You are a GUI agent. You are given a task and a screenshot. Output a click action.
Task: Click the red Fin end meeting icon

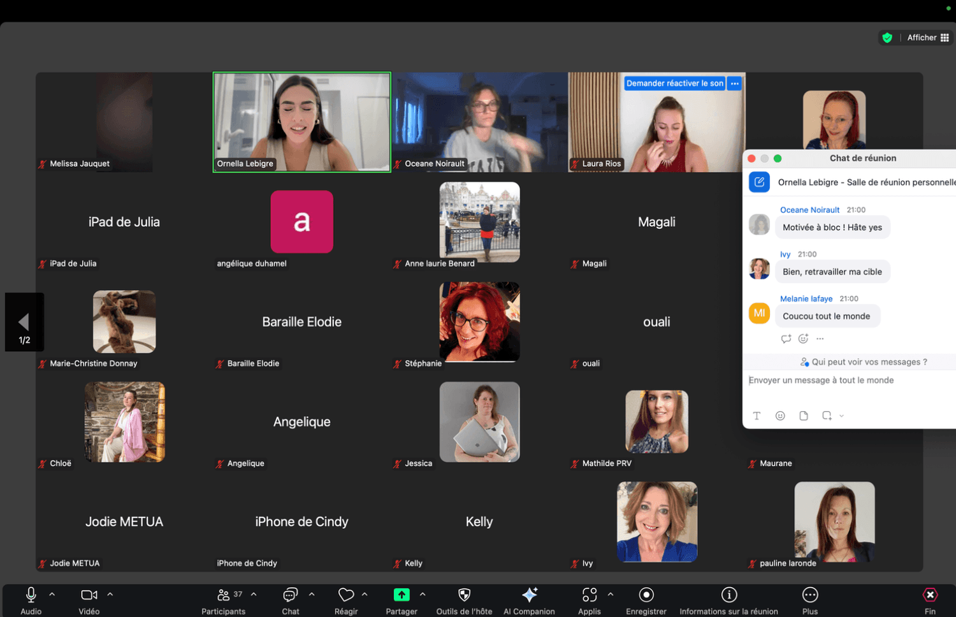coord(931,595)
